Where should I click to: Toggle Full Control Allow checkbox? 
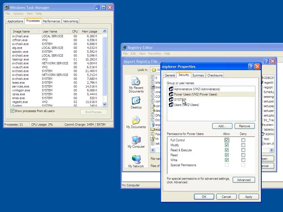[x=227, y=140]
